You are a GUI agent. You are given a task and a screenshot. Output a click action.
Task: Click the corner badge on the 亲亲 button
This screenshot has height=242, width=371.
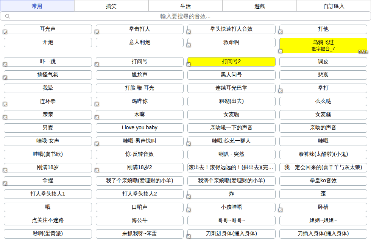[5, 118]
